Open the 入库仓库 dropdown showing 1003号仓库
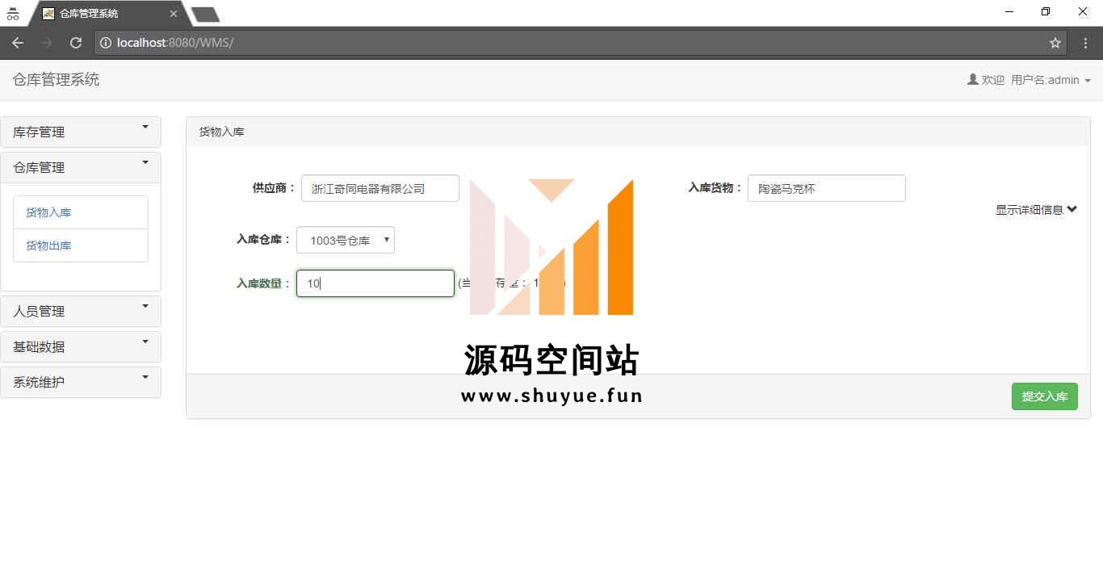The image size is (1103, 587). [x=346, y=240]
